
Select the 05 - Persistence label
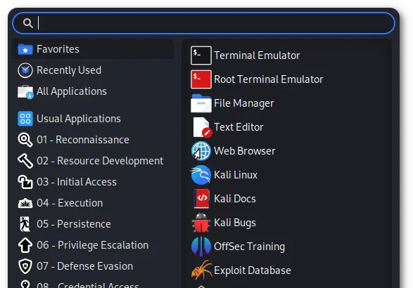point(74,224)
